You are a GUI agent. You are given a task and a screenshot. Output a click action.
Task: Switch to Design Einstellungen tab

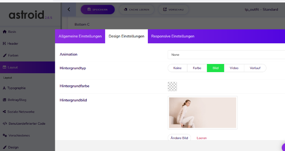[x=126, y=36]
